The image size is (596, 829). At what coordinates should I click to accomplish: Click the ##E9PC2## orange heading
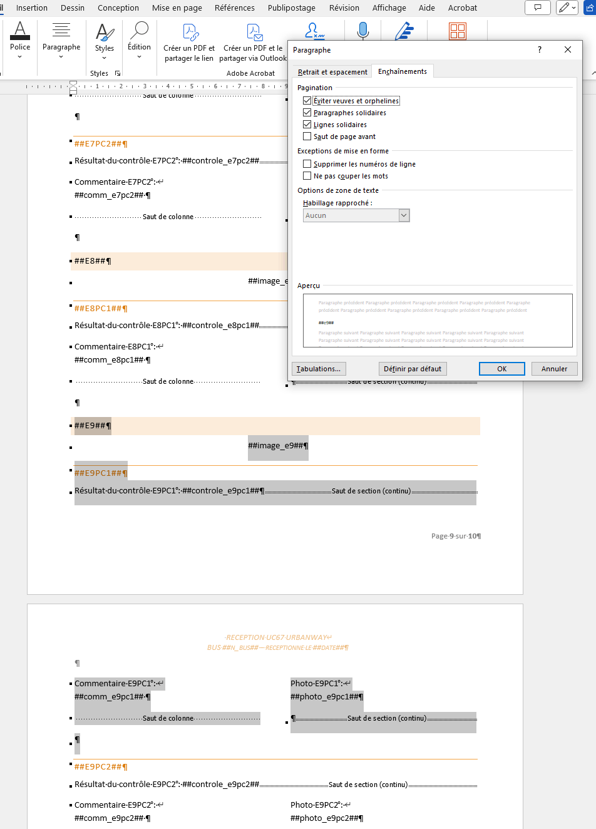coord(101,767)
